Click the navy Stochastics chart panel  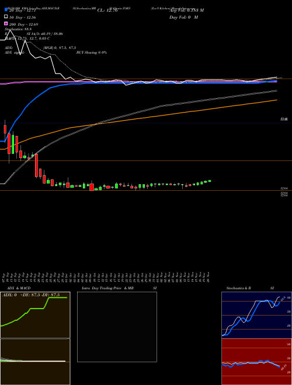click(x=256, y=315)
